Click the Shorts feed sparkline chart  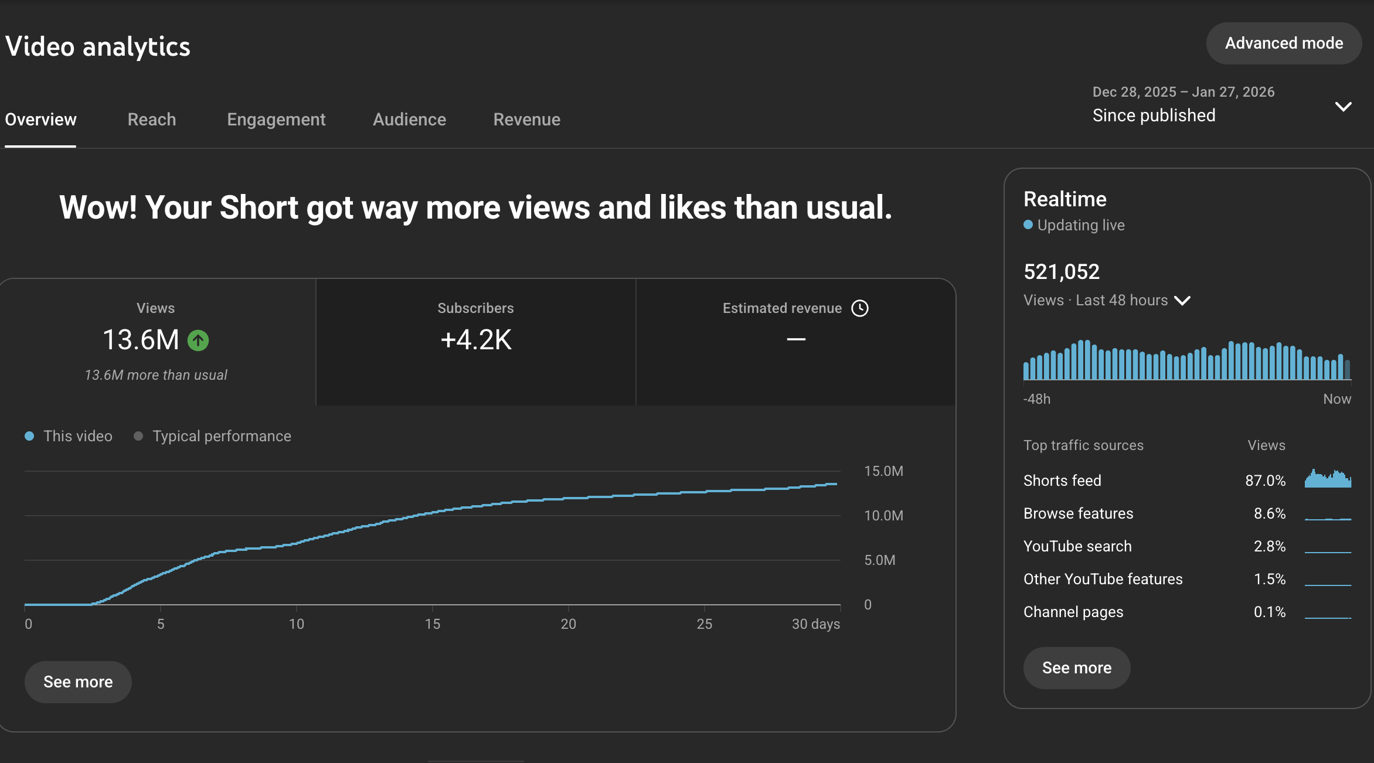pyautogui.click(x=1328, y=478)
